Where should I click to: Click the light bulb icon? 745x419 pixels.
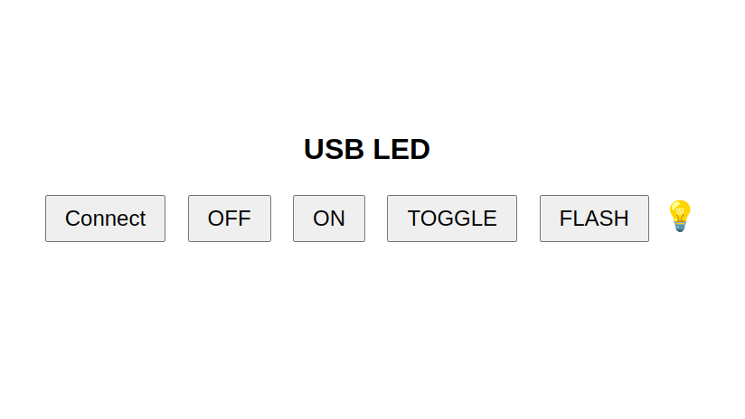(679, 216)
